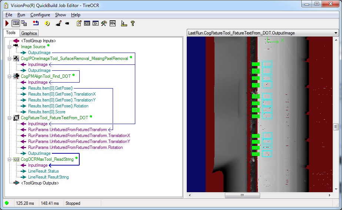Click the tire image display area

point(260,114)
